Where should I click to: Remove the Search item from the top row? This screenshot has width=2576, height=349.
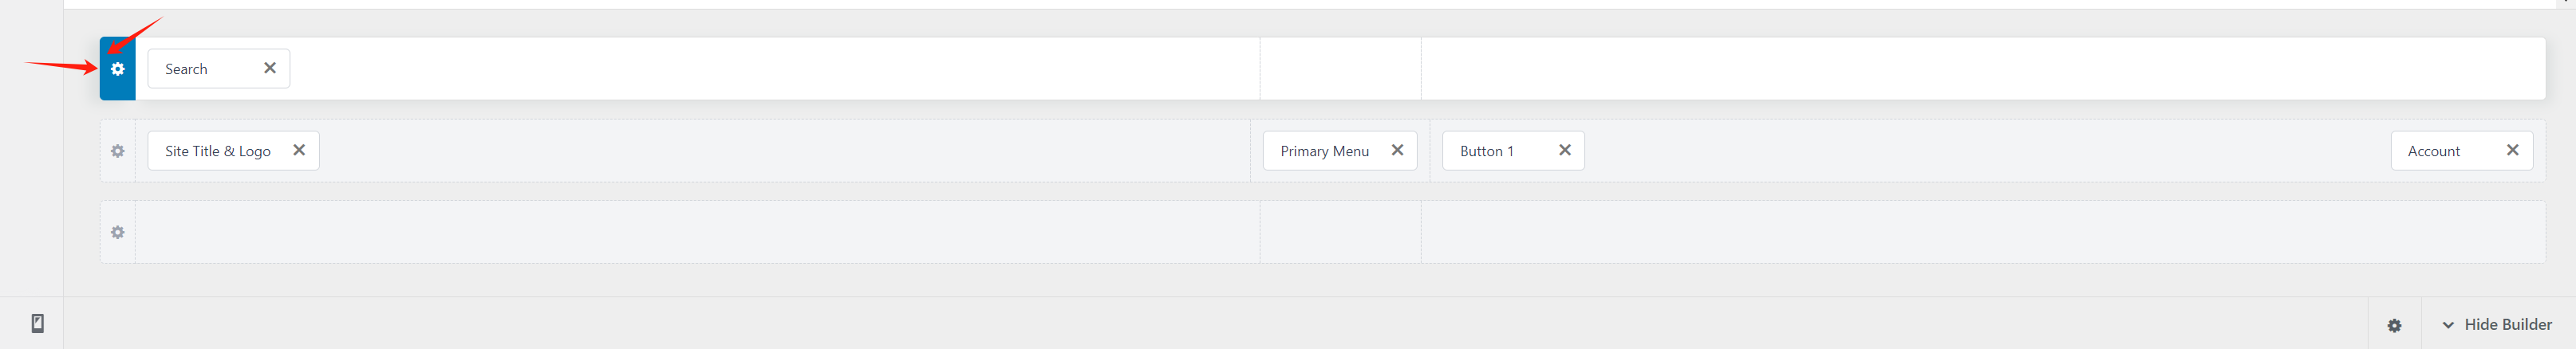270,68
